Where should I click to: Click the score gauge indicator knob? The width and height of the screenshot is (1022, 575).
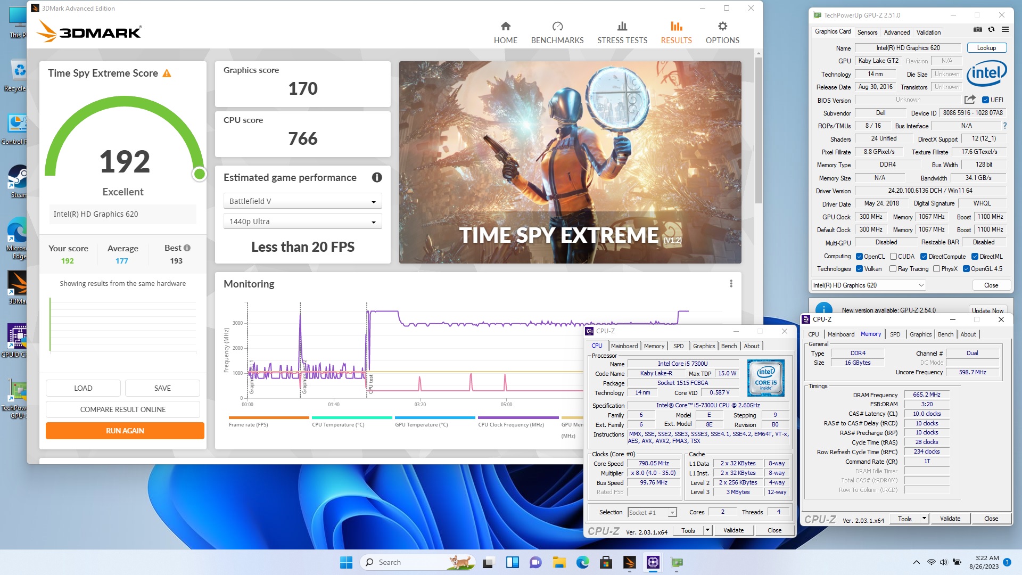click(200, 174)
